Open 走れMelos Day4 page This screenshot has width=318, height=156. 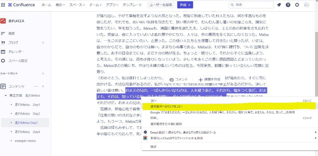click(27, 132)
